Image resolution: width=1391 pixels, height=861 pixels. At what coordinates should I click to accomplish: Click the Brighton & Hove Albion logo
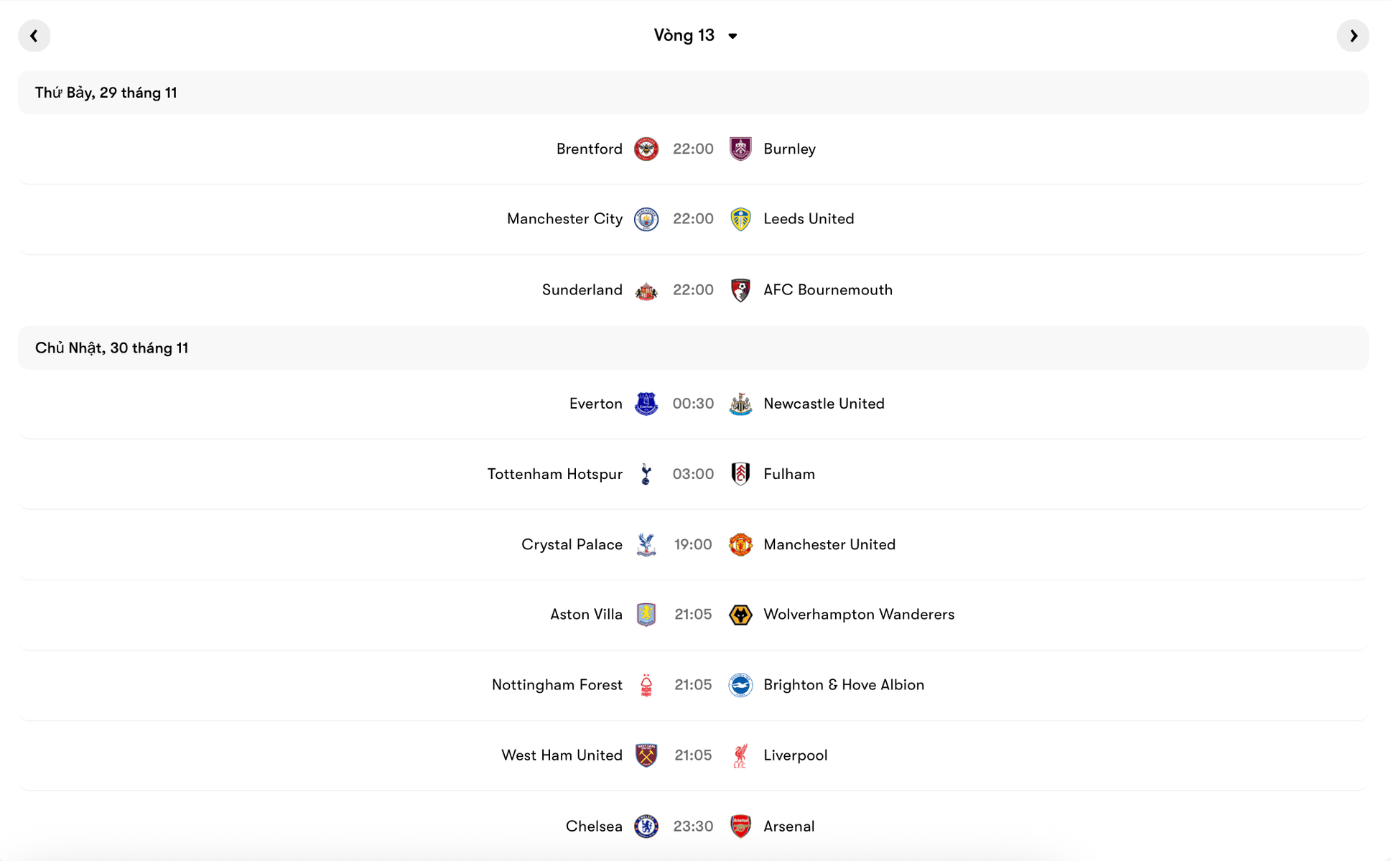tap(740, 685)
